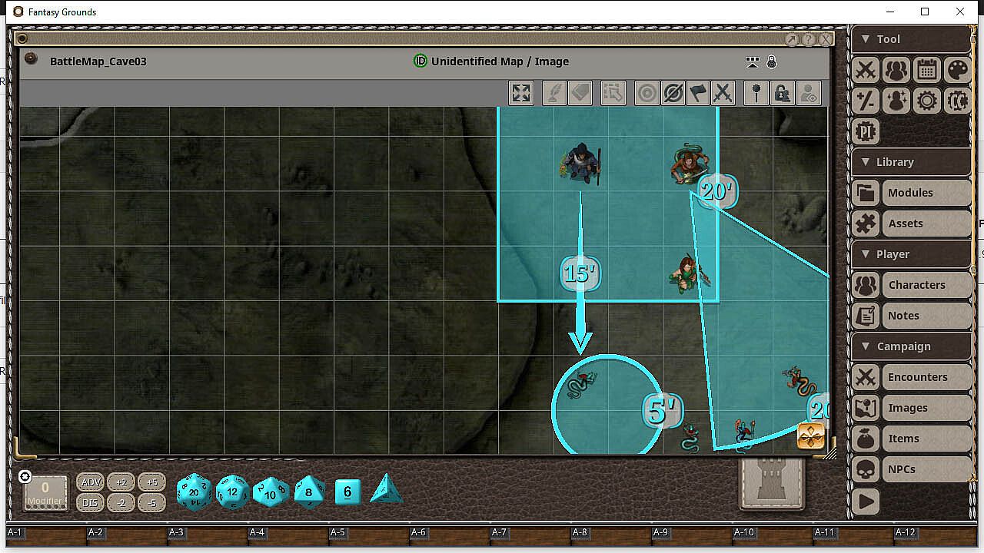Click the help question mark on map window

tap(809, 39)
